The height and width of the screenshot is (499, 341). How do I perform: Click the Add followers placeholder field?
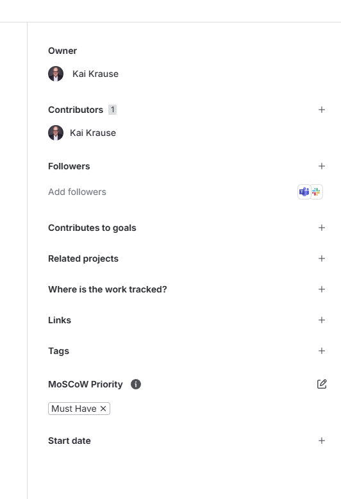pos(78,192)
